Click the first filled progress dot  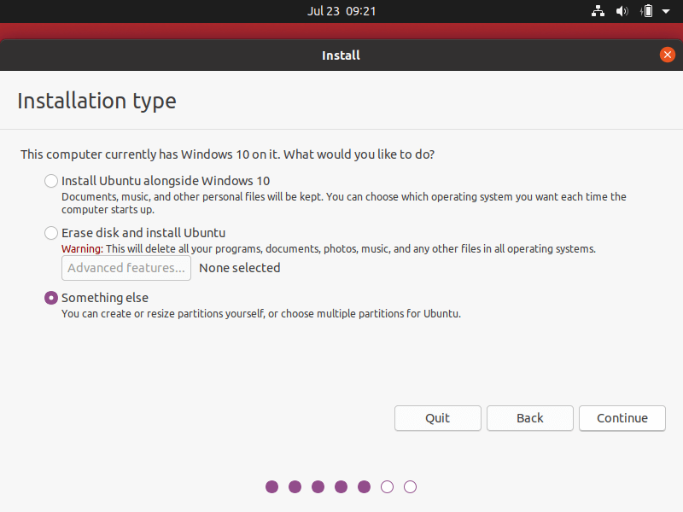(x=271, y=486)
